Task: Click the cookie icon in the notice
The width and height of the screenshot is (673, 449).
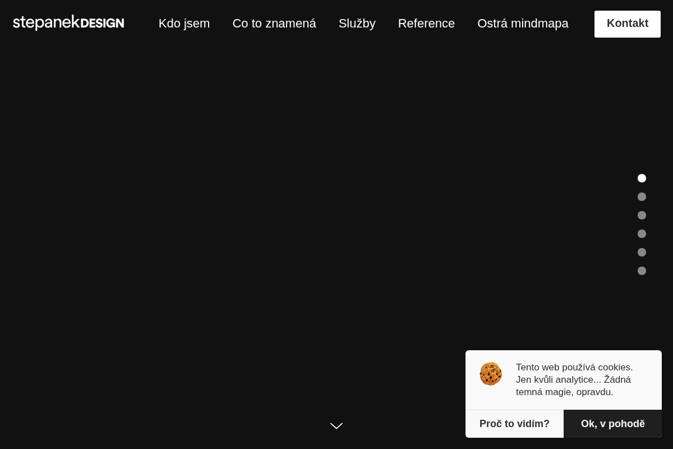Action: coord(491,374)
